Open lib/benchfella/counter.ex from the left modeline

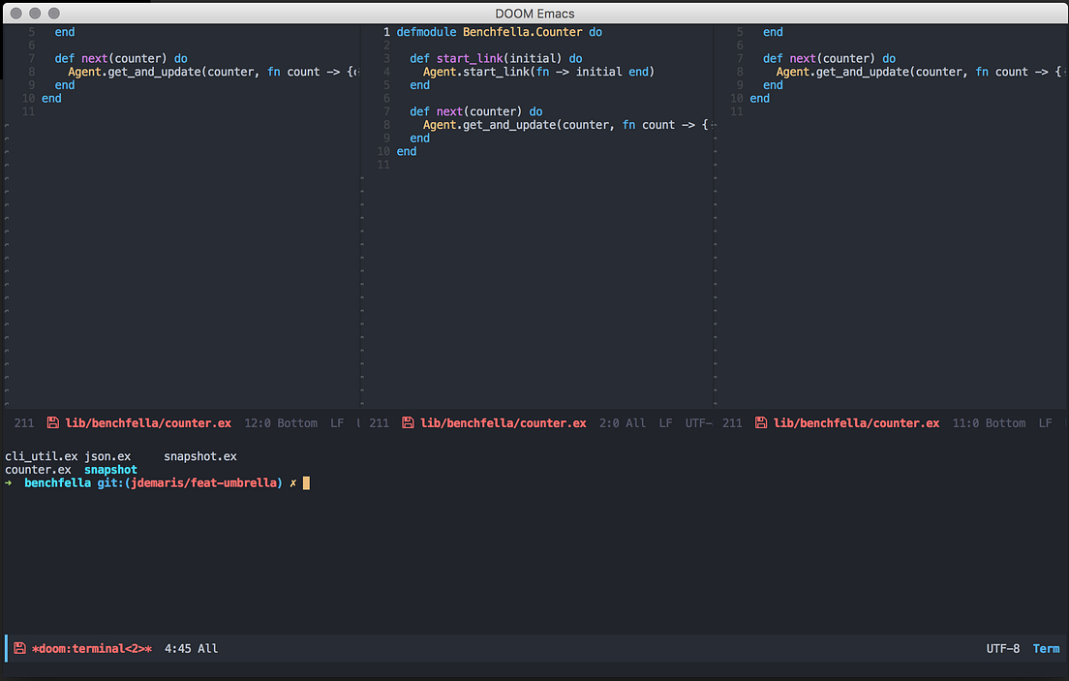pos(147,422)
